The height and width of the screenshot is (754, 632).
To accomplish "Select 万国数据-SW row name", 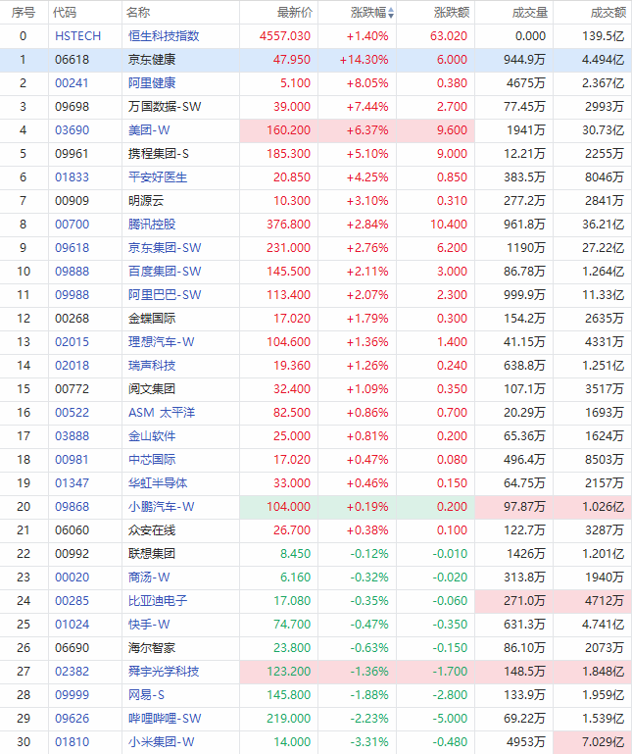I will [x=165, y=107].
